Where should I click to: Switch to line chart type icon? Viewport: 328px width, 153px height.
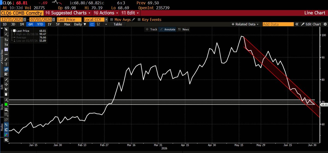pos(92,24)
